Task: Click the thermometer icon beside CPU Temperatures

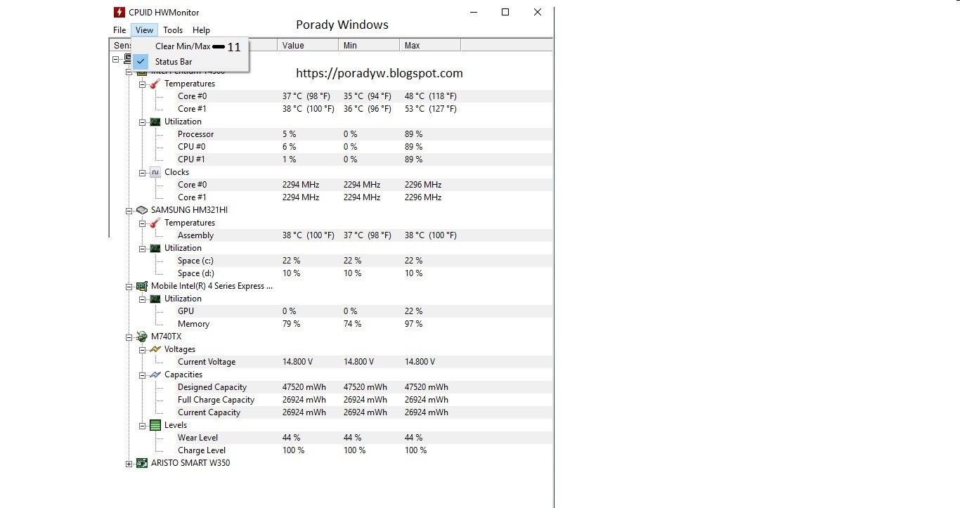Action: [x=155, y=84]
